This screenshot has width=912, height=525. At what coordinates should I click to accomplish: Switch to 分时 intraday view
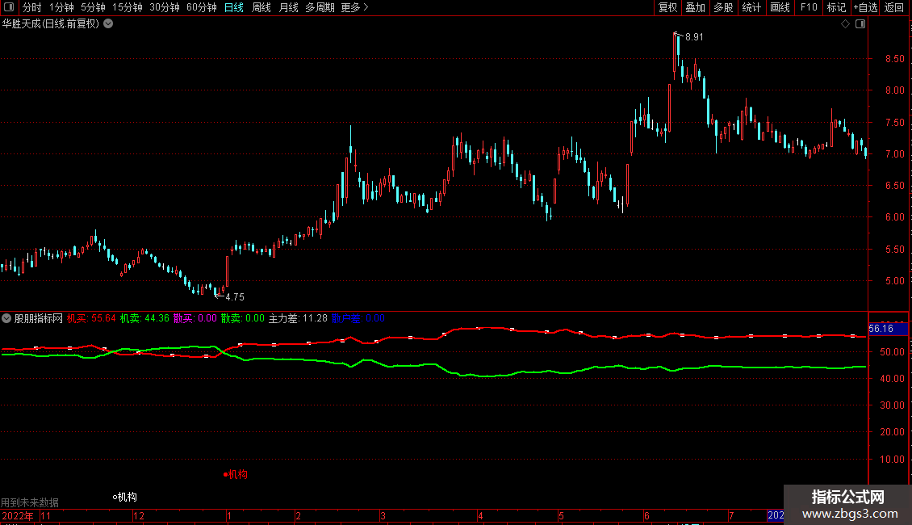pos(32,7)
